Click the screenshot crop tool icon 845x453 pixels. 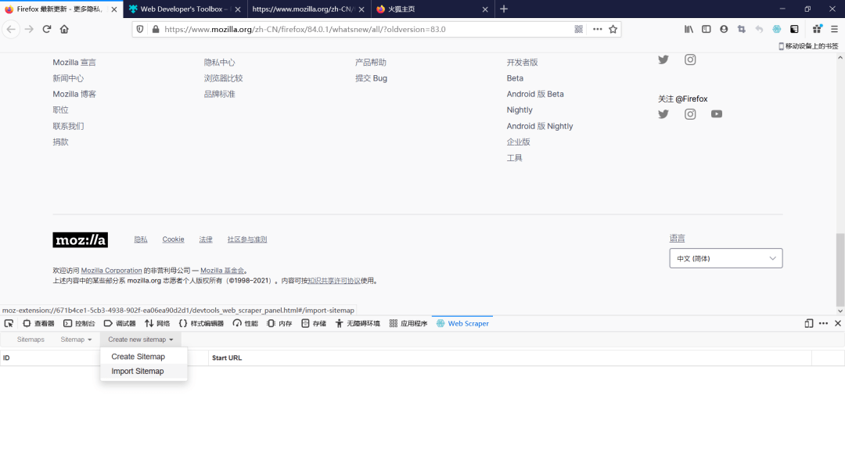click(x=741, y=29)
